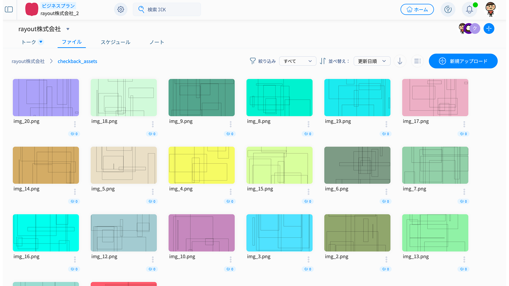Viewport: 509px width, 286px height.
Task: Open the user profile avatar
Action: [490, 10]
